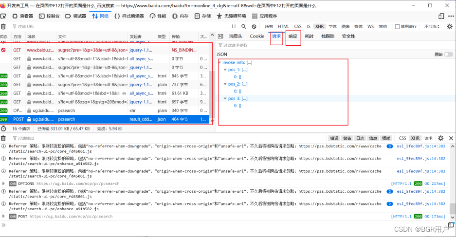Pause network recording
Viewport: 456px width, 237px height.
[234, 26]
